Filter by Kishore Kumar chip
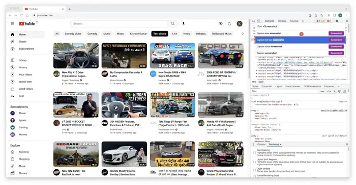Image resolution: width=356 pixels, height=185 pixels. [138, 33]
